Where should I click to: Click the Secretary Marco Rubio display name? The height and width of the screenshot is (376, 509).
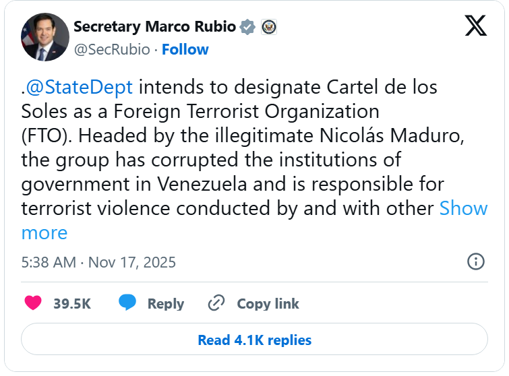(154, 27)
